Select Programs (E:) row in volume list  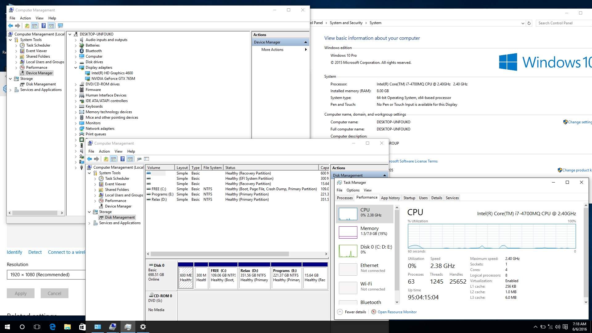coord(237,194)
